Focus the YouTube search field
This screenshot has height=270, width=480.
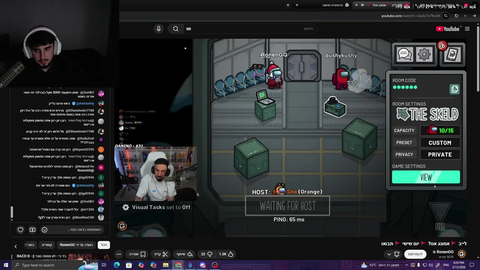(250, 29)
